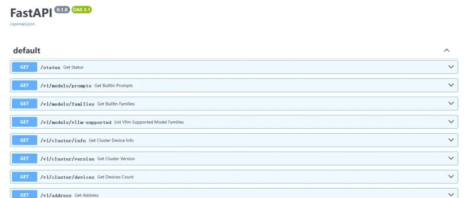Click the Get Cluster Device Info description
This screenshot has width=465, height=198.
coord(111,140)
